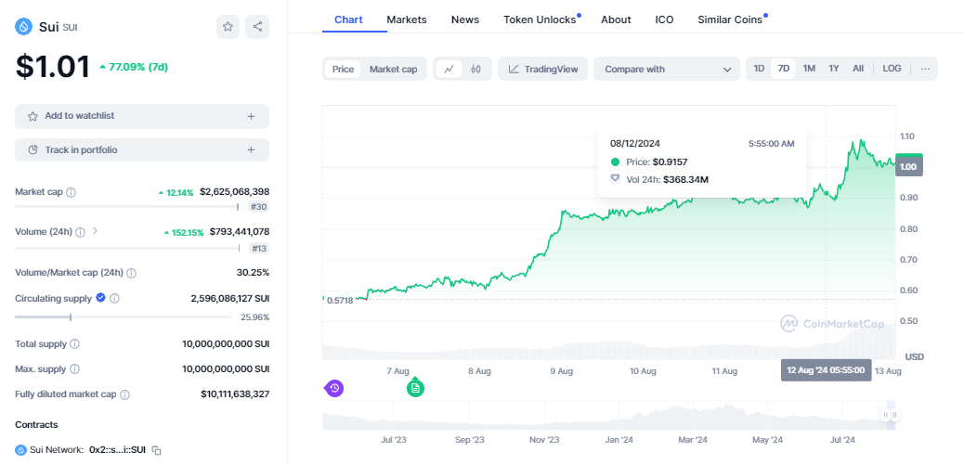Click the Volume/Market cap info icon
Screen dimensions: 964x465
(x=132, y=273)
